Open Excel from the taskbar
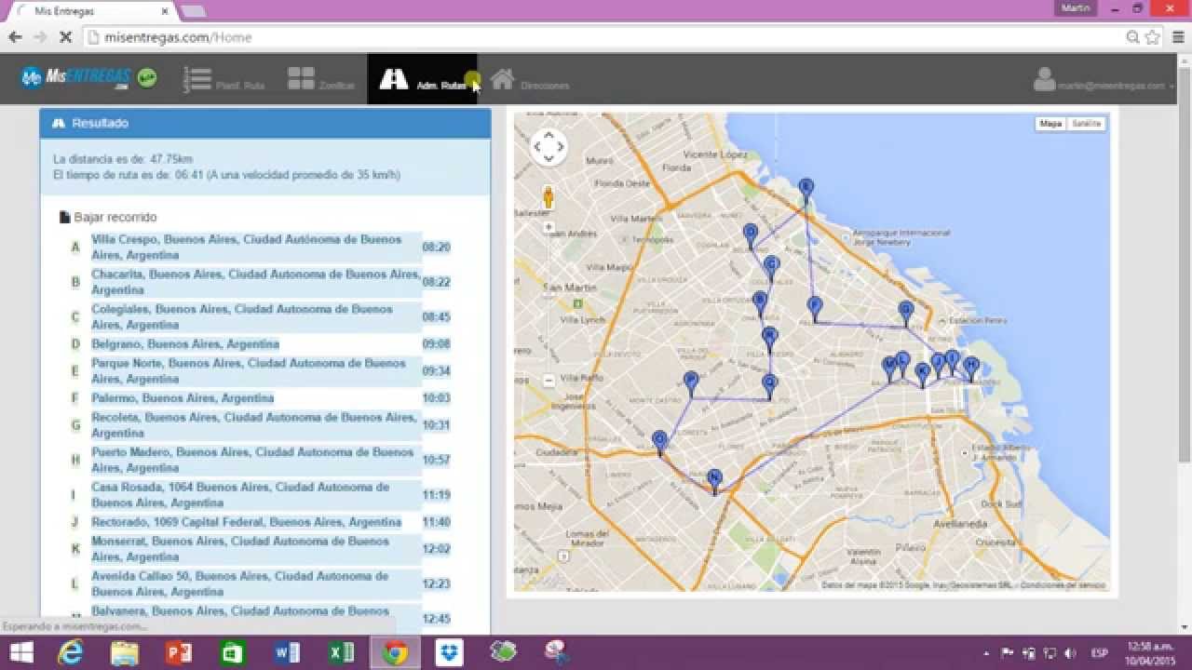Screen dimensions: 1192x670 (341, 653)
